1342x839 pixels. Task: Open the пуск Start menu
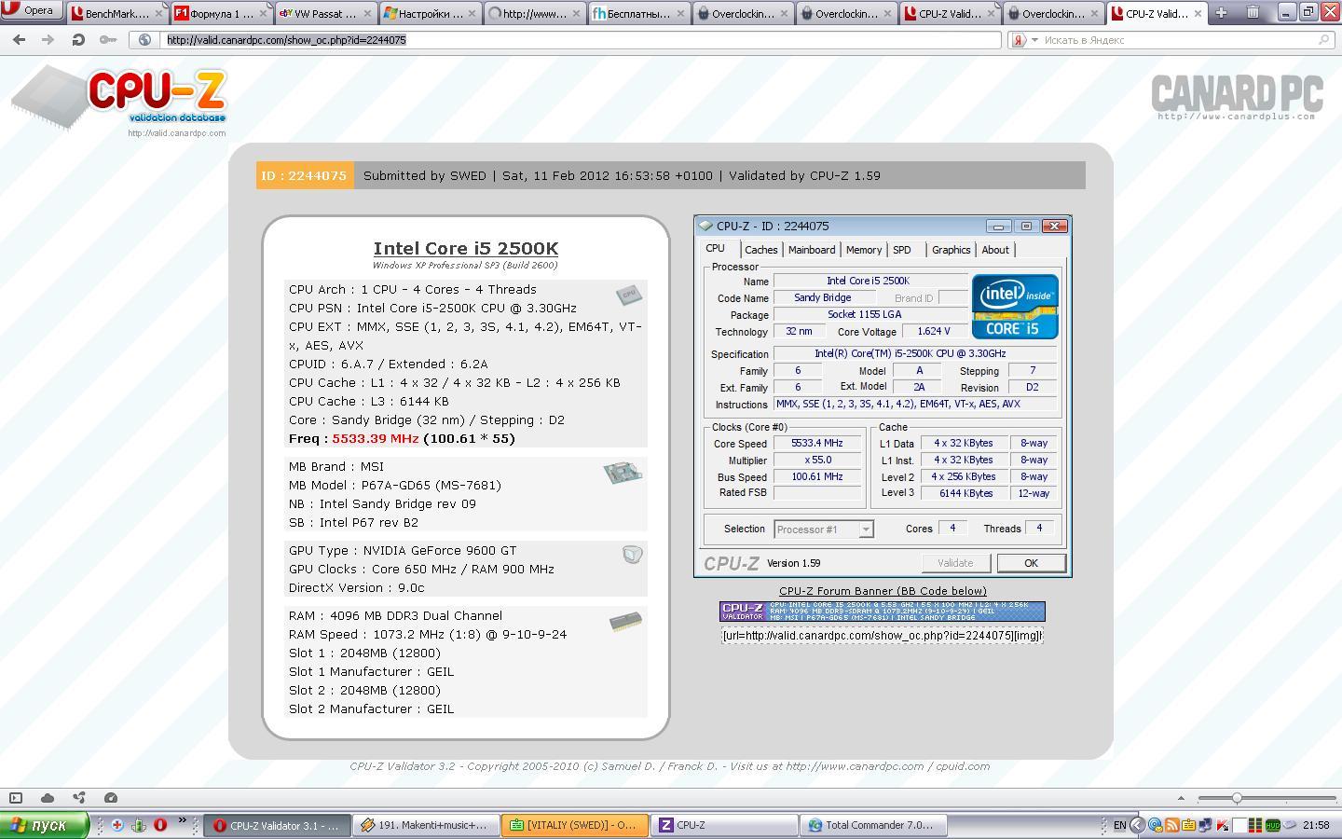point(45,825)
